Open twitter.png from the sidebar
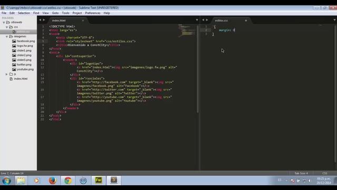This screenshot has width=337, height=190. pyautogui.click(x=24, y=64)
